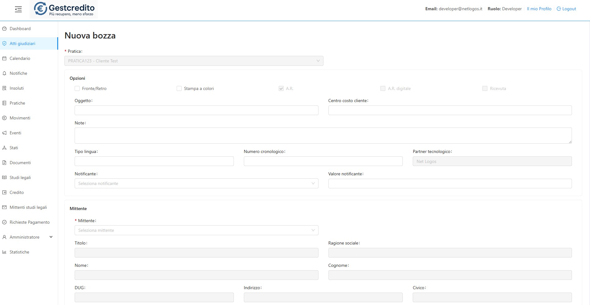Click the Oggetto input field
The width and height of the screenshot is (590, 305).
tap(196, 110)
